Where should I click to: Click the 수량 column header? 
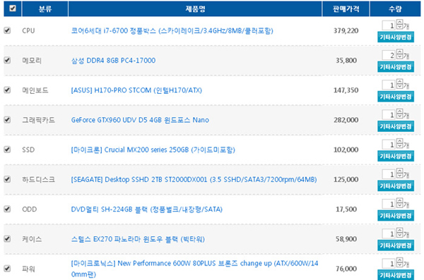click(395, 9)
